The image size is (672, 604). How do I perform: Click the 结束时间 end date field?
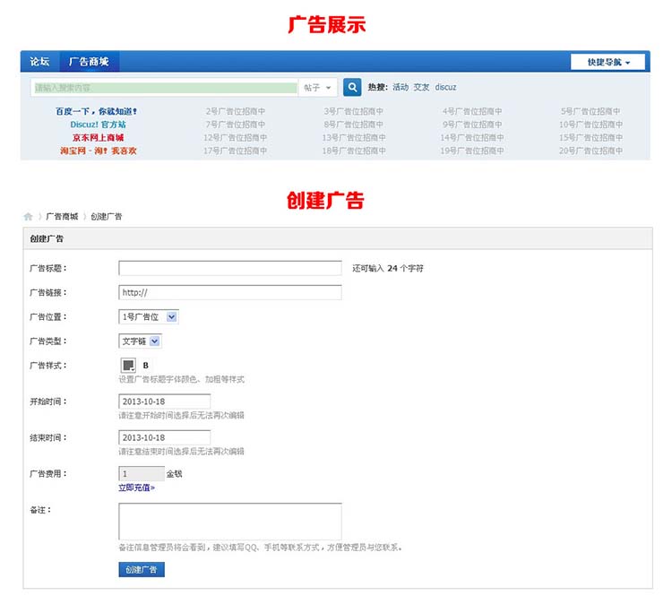coord(165,437)
